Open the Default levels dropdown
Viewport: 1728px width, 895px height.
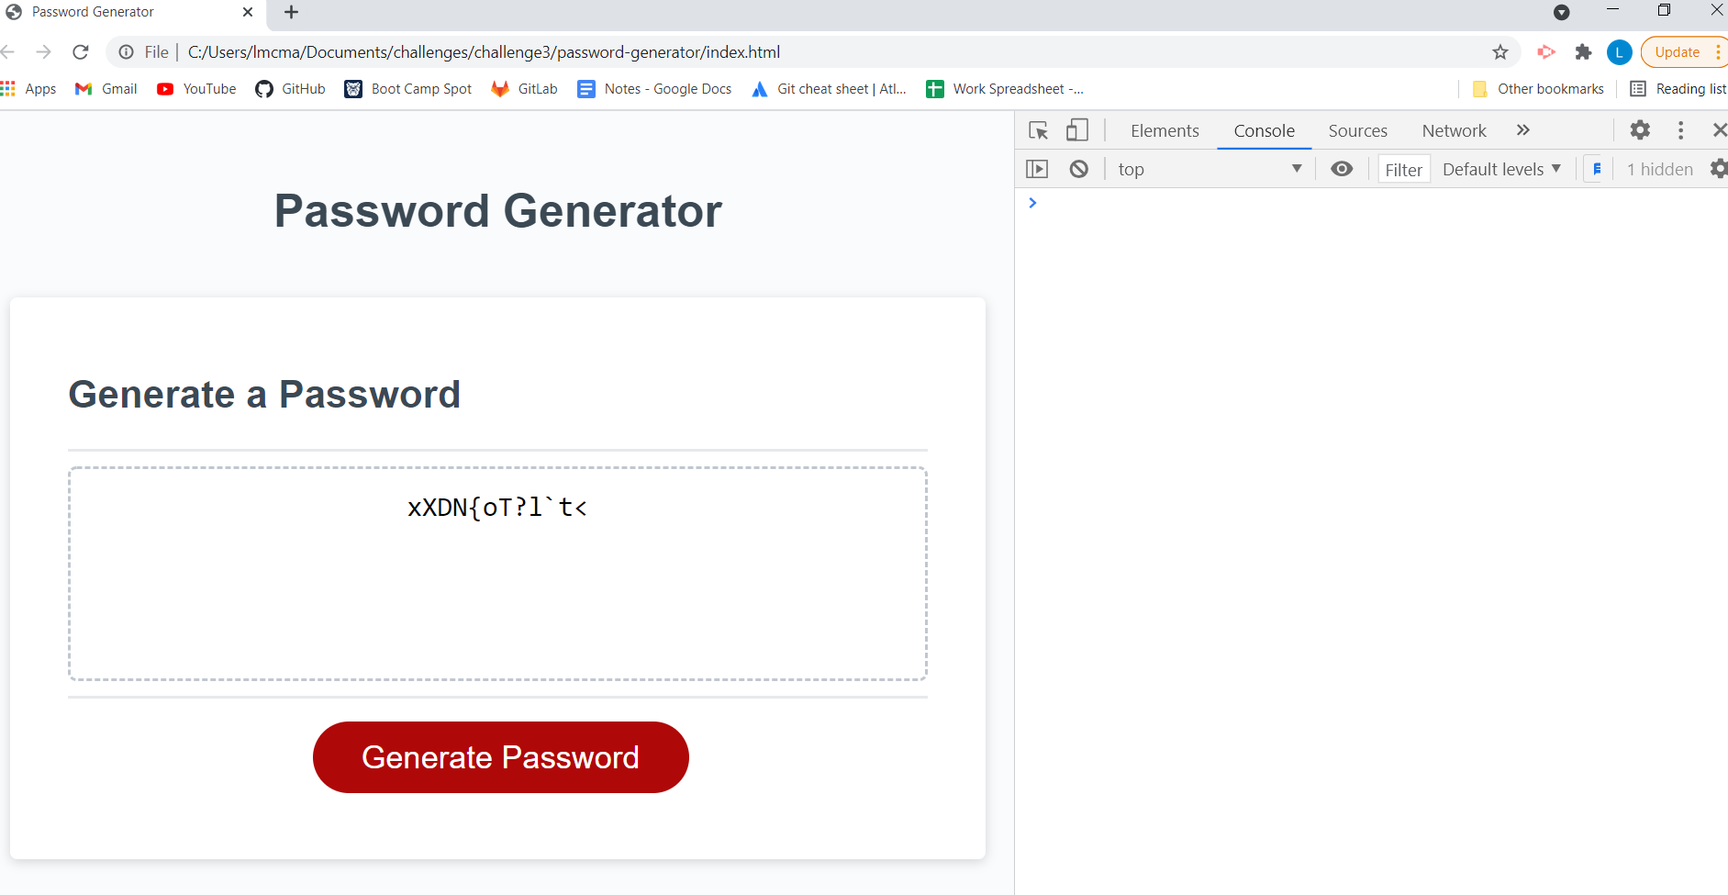tap(1501, 169)
